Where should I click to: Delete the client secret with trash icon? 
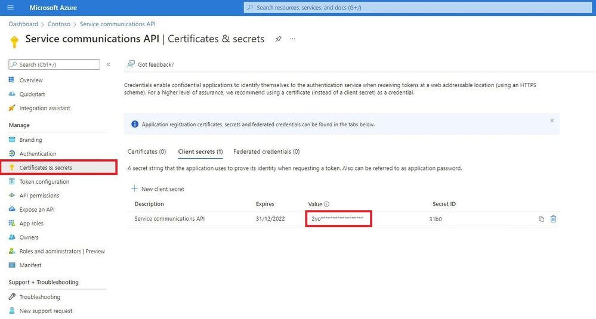point(553,219)
